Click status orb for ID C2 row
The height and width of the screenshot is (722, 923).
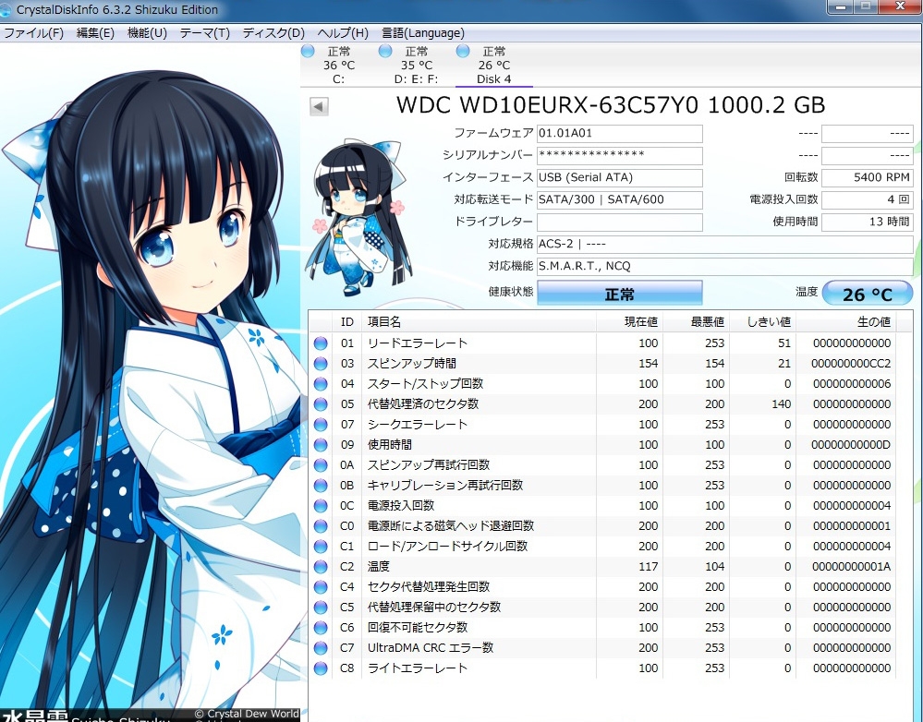coord(321,567)
